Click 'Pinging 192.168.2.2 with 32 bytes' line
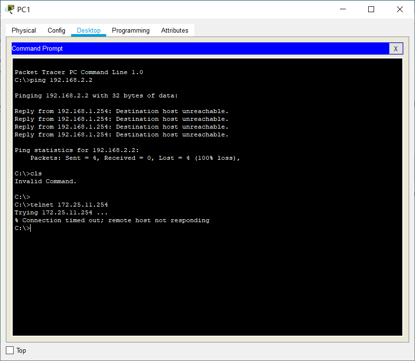 pyautogui.click(x=96, y=96)
